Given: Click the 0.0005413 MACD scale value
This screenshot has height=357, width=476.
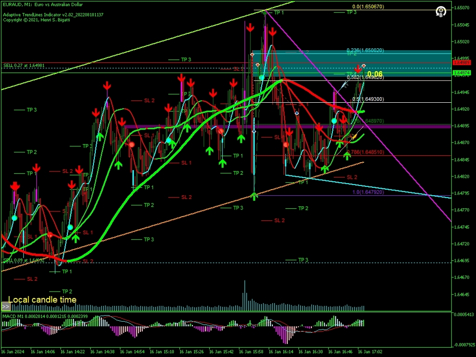Looking at the screenshot, I should (x=464, y=315).
